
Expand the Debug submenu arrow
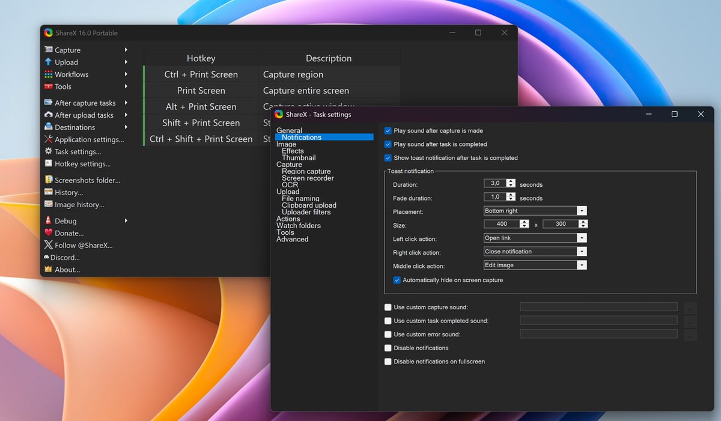126,220
